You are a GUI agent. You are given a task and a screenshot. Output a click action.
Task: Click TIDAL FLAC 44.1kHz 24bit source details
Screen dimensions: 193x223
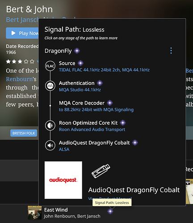[x=104, y=70]
